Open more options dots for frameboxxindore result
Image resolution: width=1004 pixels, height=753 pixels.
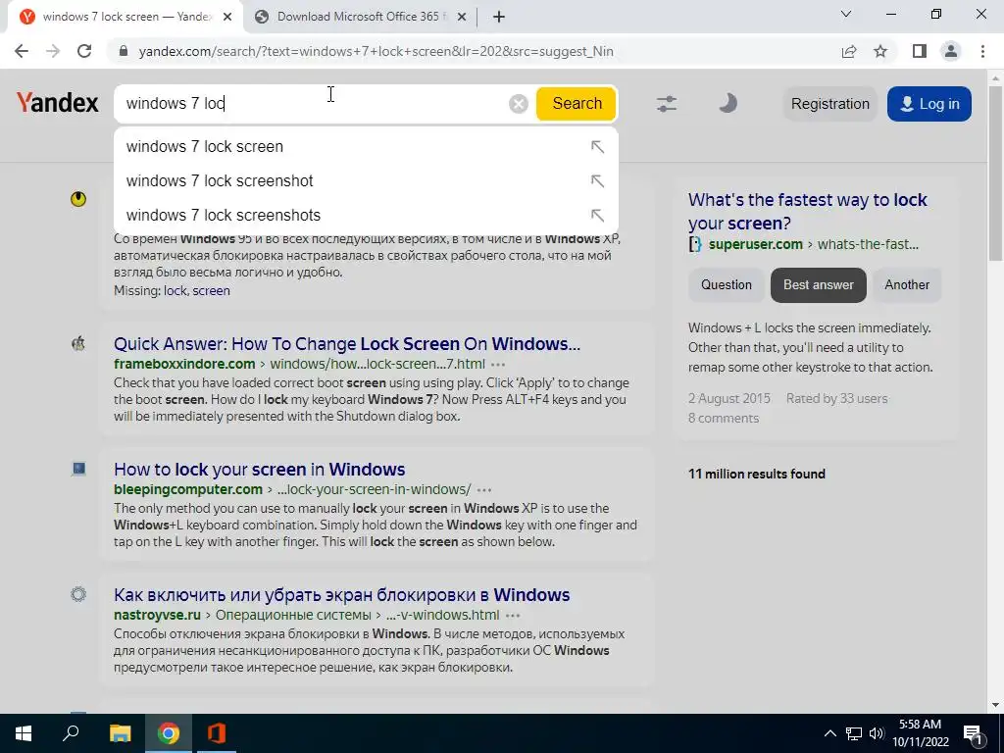pyautogui.click(x=497, y=365)
